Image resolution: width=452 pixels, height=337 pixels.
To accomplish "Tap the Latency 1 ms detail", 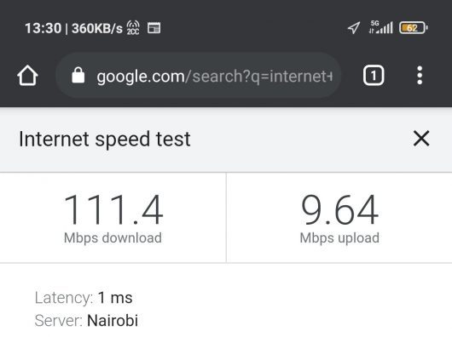I will [84, 298].
